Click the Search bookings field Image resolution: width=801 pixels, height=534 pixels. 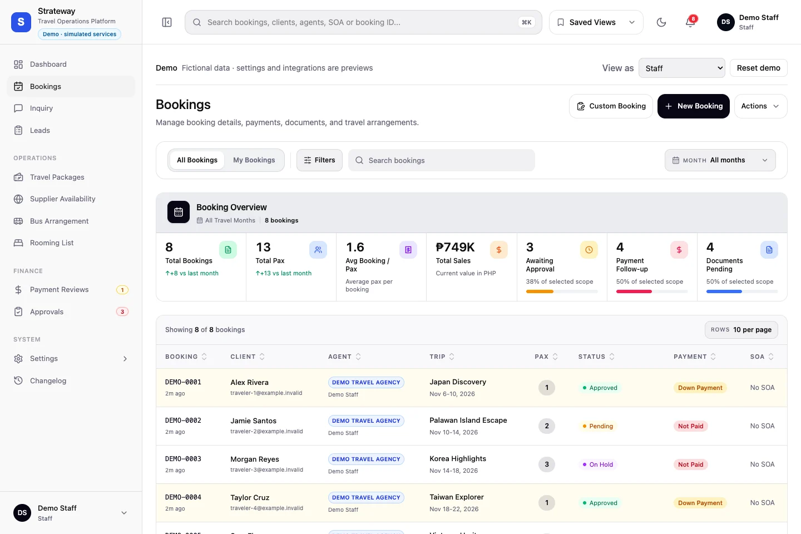[442, 160]
